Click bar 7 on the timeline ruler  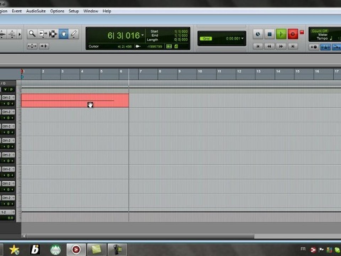pyautogui.click(x=141, y=71)
